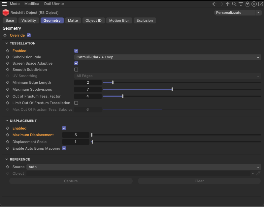Click keyframe diamond for Minimum Edge Length
The height and width of the screenshot is (207, 264).
point(8,82)
